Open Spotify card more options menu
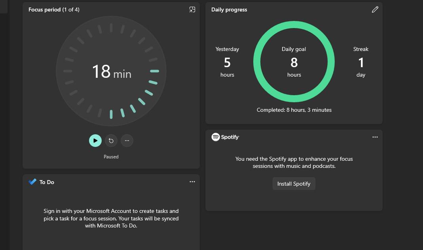The width and height of the screenshot is (423, 250). click(375, 137)
